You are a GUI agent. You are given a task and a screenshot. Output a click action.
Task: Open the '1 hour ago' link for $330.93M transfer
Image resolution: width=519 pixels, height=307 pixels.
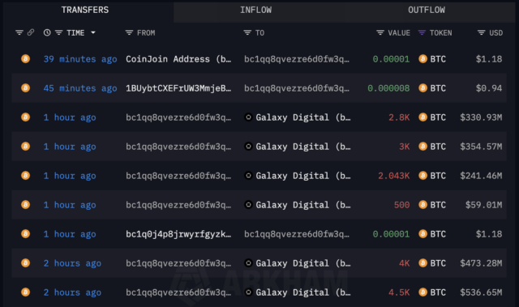pos(70,117)
